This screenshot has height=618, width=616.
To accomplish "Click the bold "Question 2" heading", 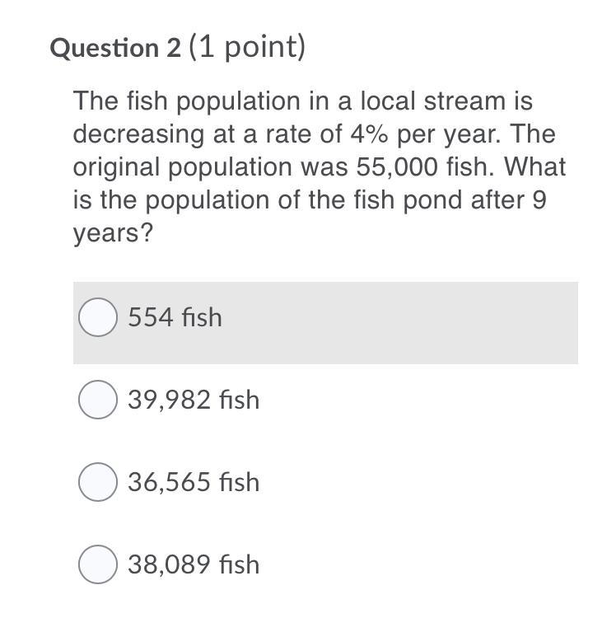I will click(115, 48).
